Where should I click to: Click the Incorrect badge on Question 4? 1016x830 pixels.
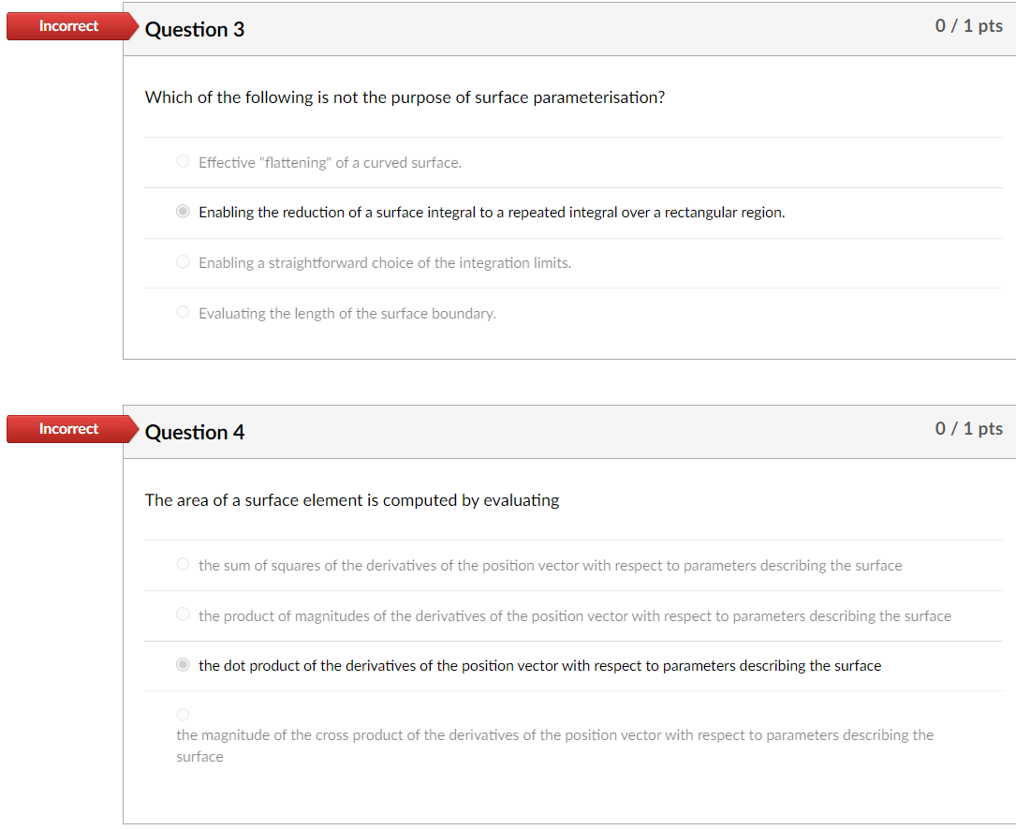tap(67, 429)
